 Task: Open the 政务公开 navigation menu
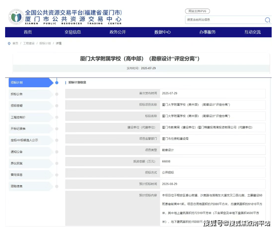118,32
